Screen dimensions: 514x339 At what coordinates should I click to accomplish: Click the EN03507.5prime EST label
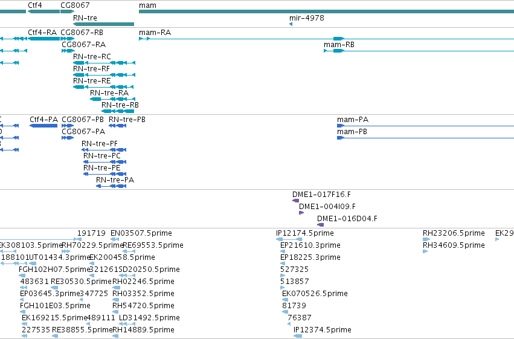pyautogui.click(x=141, y=233)
